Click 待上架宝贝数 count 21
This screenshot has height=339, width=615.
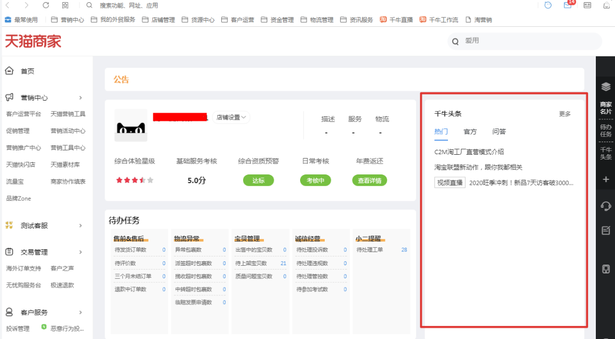[283, 263]
